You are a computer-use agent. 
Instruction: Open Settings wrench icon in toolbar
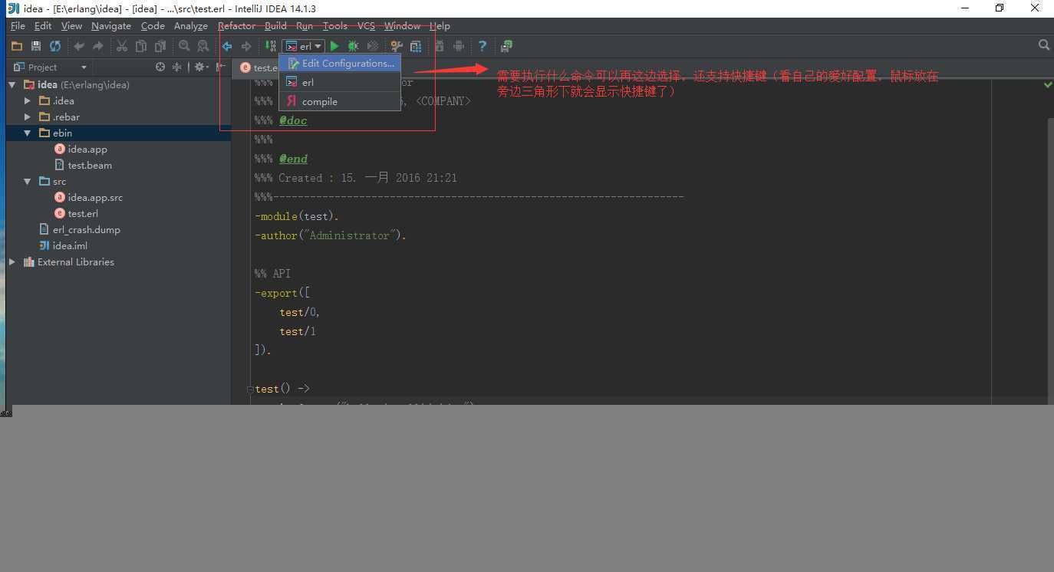397,46
